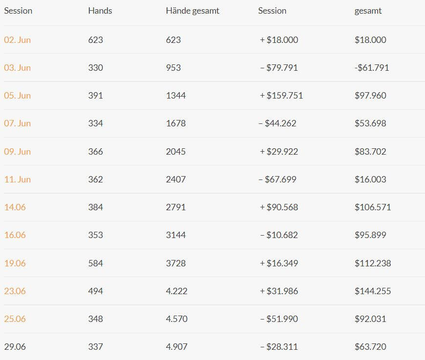Select the + $159.751 session result
This screenshot has width=425, height=360.
pos(281,96)
